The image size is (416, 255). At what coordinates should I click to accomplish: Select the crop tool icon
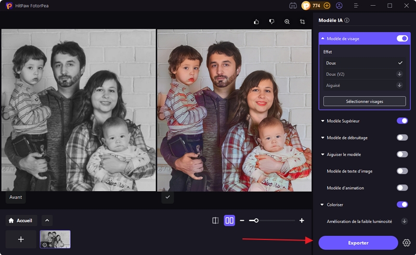[x=302, y=22]
